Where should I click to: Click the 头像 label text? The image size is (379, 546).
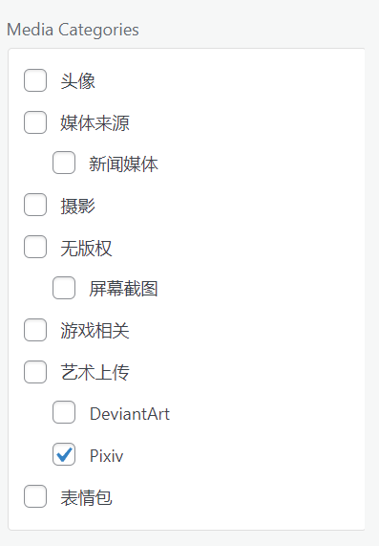pyautogui.click(x=77, y=81)
